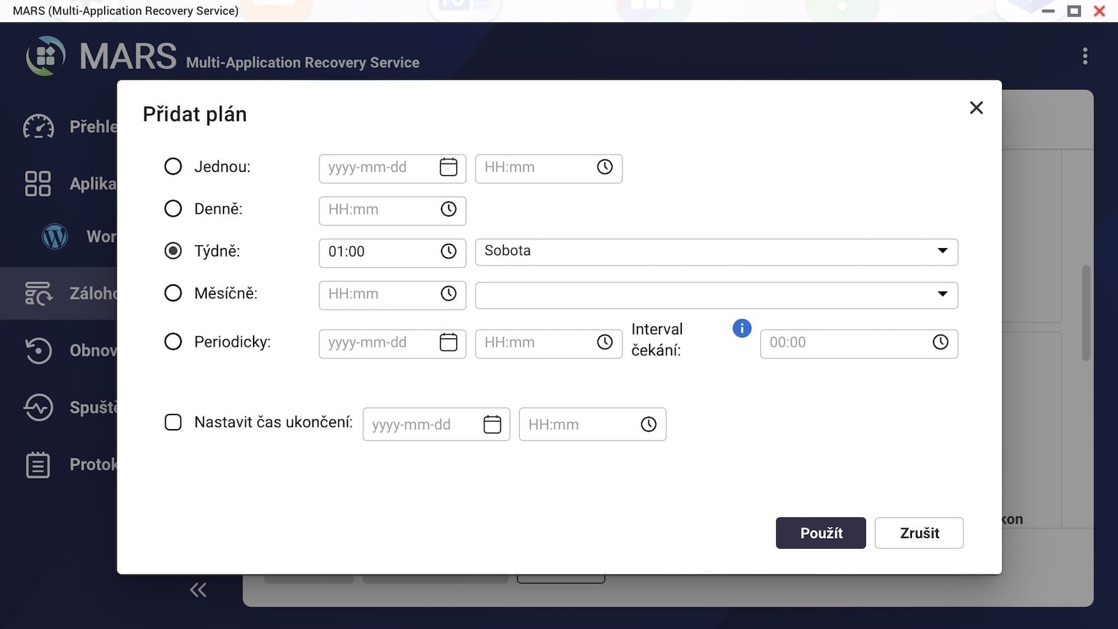The height and width of the screenshot is (629, 1118).
Task: Open the Obnova section in sidebar
Action: [x=59, y=350]
